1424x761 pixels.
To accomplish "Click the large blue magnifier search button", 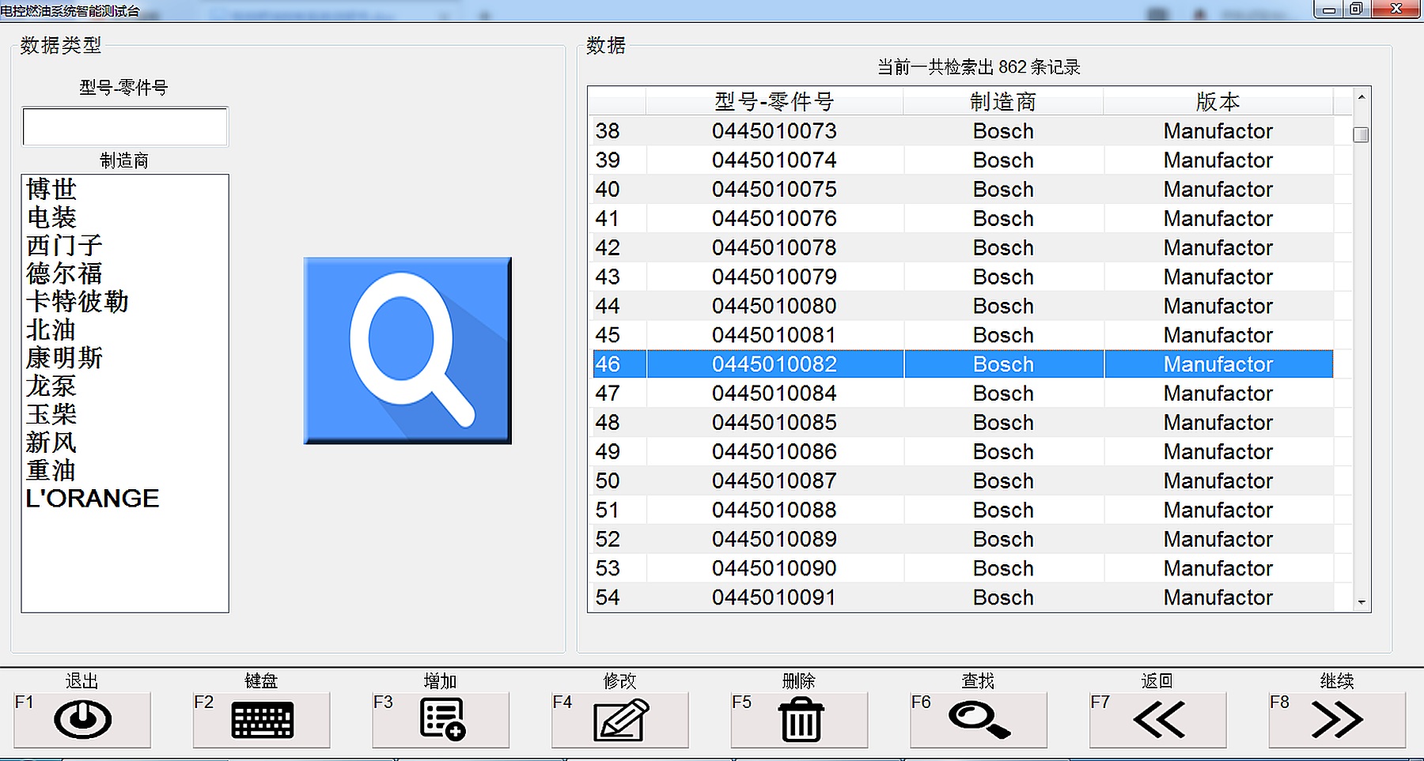I will 407,350.
